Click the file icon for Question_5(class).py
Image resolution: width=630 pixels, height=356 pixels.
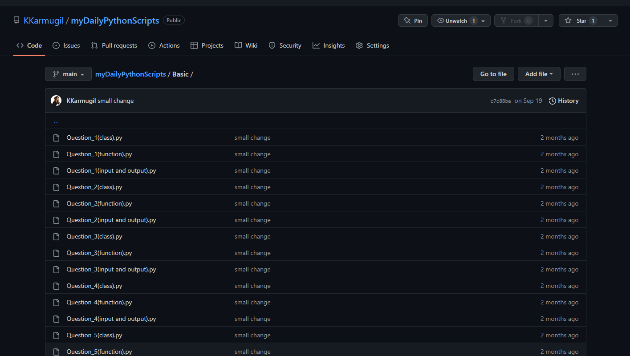[x=56, y=335]
